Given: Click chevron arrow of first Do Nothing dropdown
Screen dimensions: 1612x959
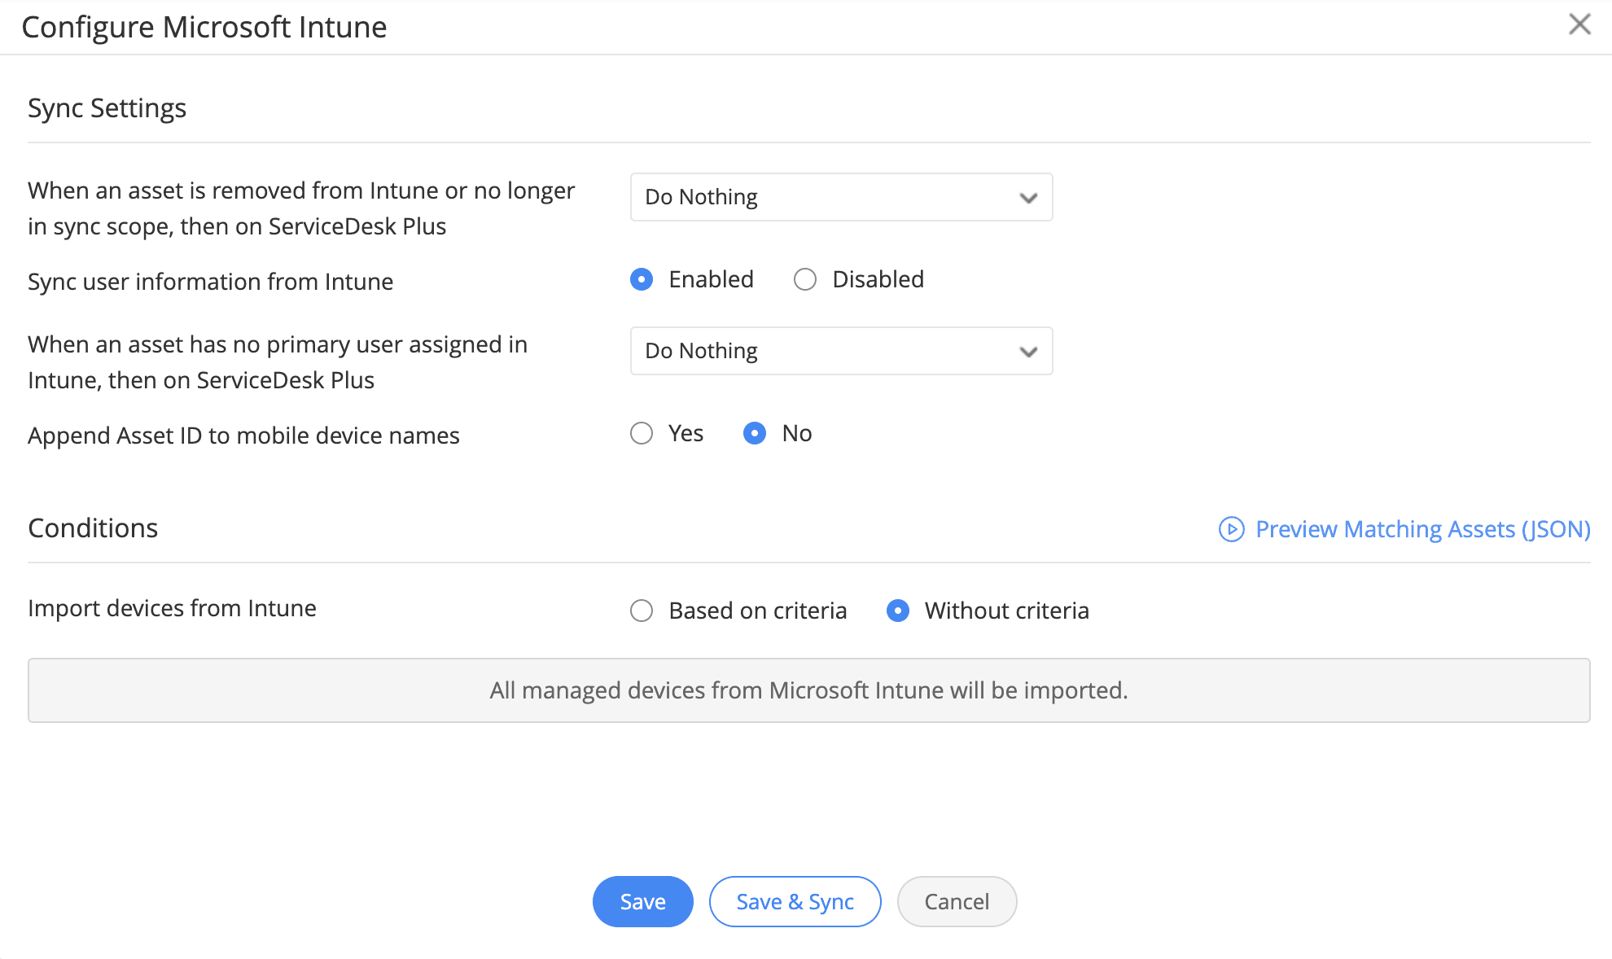Looking at the screenshot, I should (1028, 198).
